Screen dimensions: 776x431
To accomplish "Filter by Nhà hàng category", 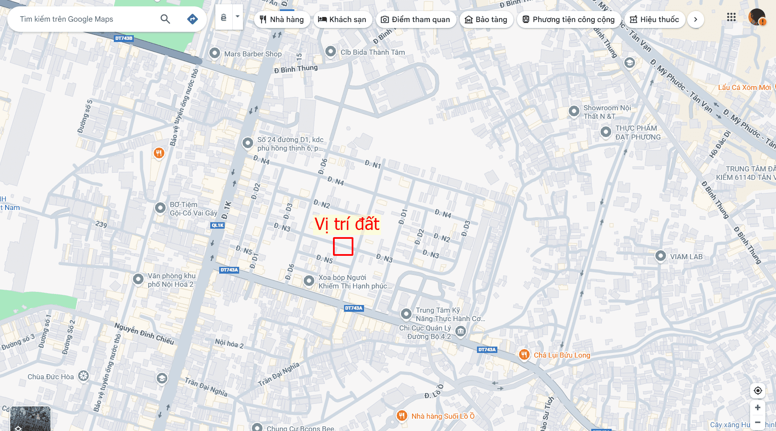I will pyautogui.click(x=282, y=20).
